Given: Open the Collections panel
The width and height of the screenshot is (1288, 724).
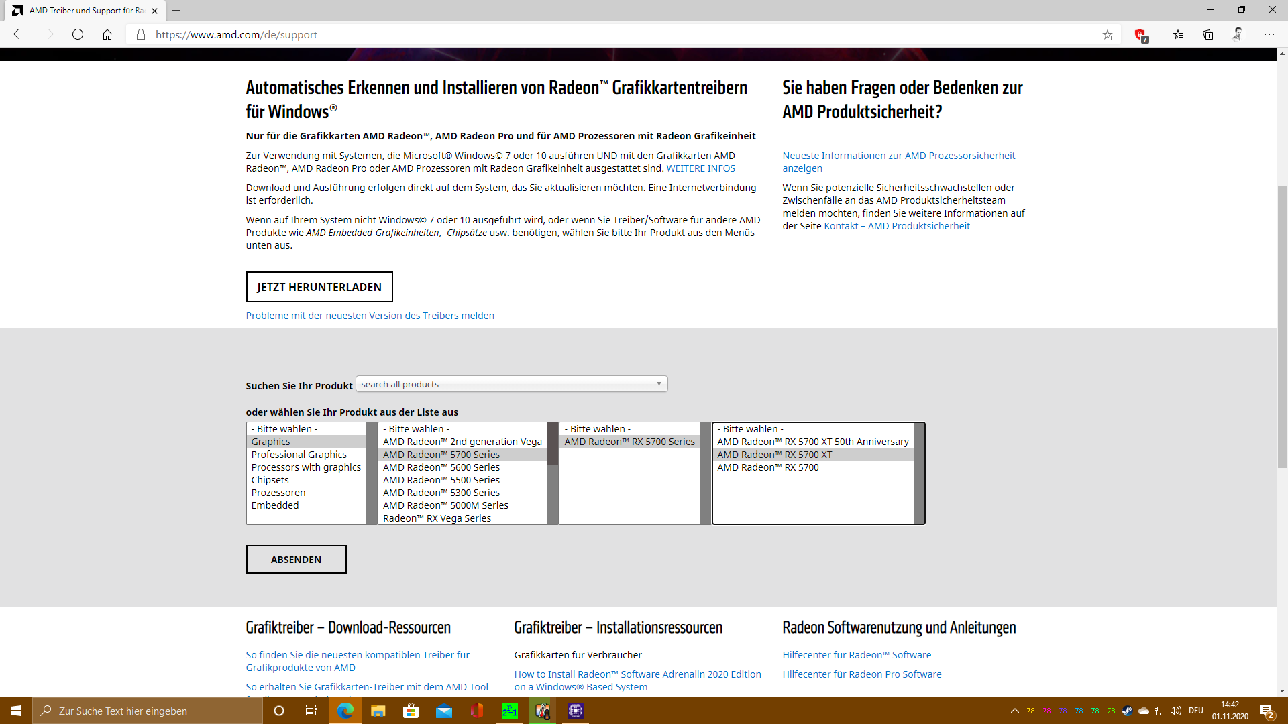Looking at the screenshot, I should click(x=1208, y=34).
